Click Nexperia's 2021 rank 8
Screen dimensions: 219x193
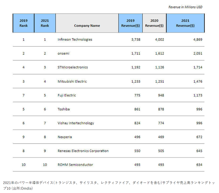(x=45, y=137)
